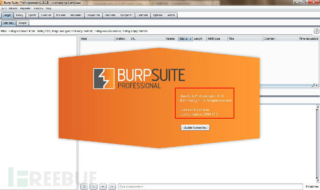Sort by the Params column header
Viewport: 320px width, 190px height.
coord(171,39)
